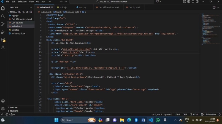The width and height of the screenshot is (222, 124).
Task: Toggle the primary side bar
Action: click(189, 2)
